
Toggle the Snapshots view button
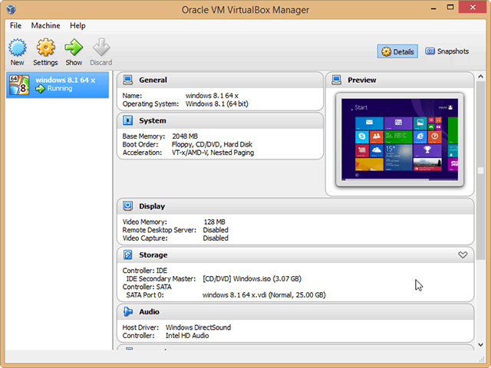click(447, 51)
